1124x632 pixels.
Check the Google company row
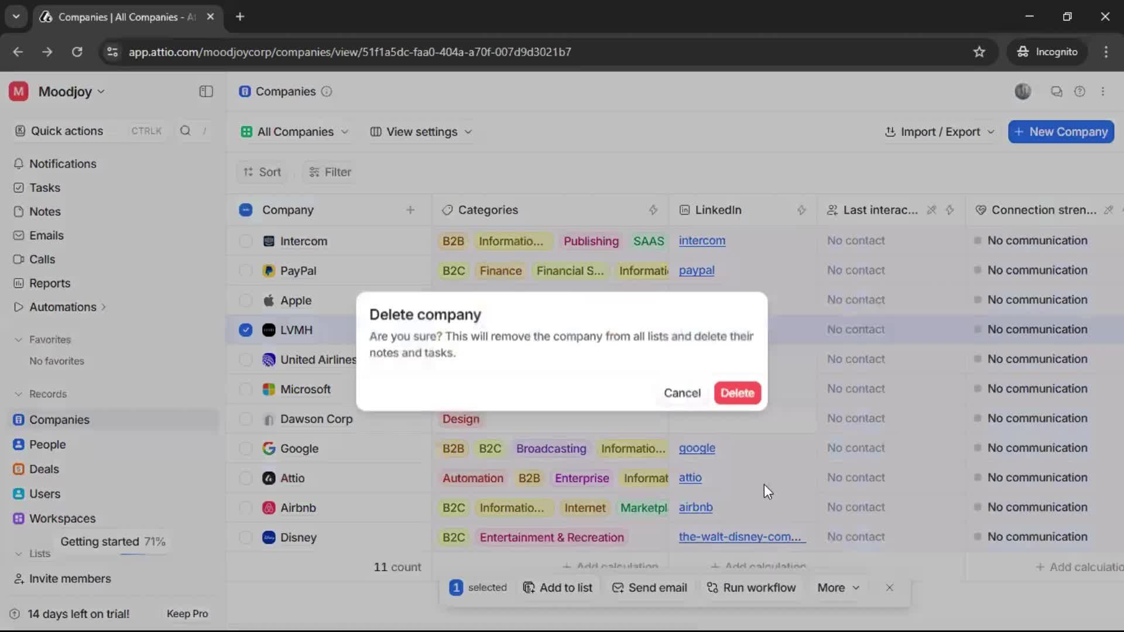[x=245, y=449]
